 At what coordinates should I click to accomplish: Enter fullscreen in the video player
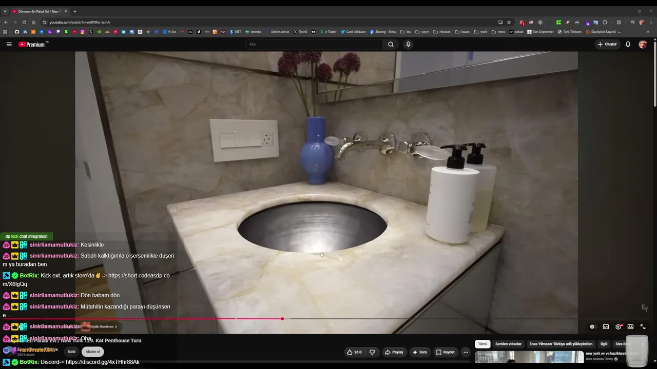(643, 326)
